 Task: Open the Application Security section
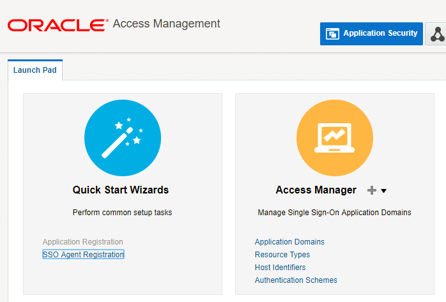[x=371, y=34]
